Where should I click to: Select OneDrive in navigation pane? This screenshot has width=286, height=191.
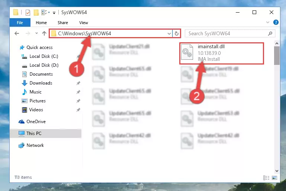click(36, 122)
